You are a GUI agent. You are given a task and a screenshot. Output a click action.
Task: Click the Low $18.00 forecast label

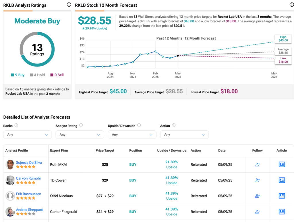pos(283,60)
